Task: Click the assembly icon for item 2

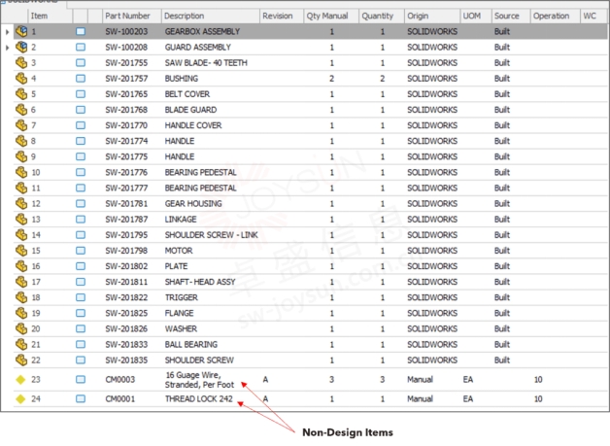Action: [x=21, y=47]
